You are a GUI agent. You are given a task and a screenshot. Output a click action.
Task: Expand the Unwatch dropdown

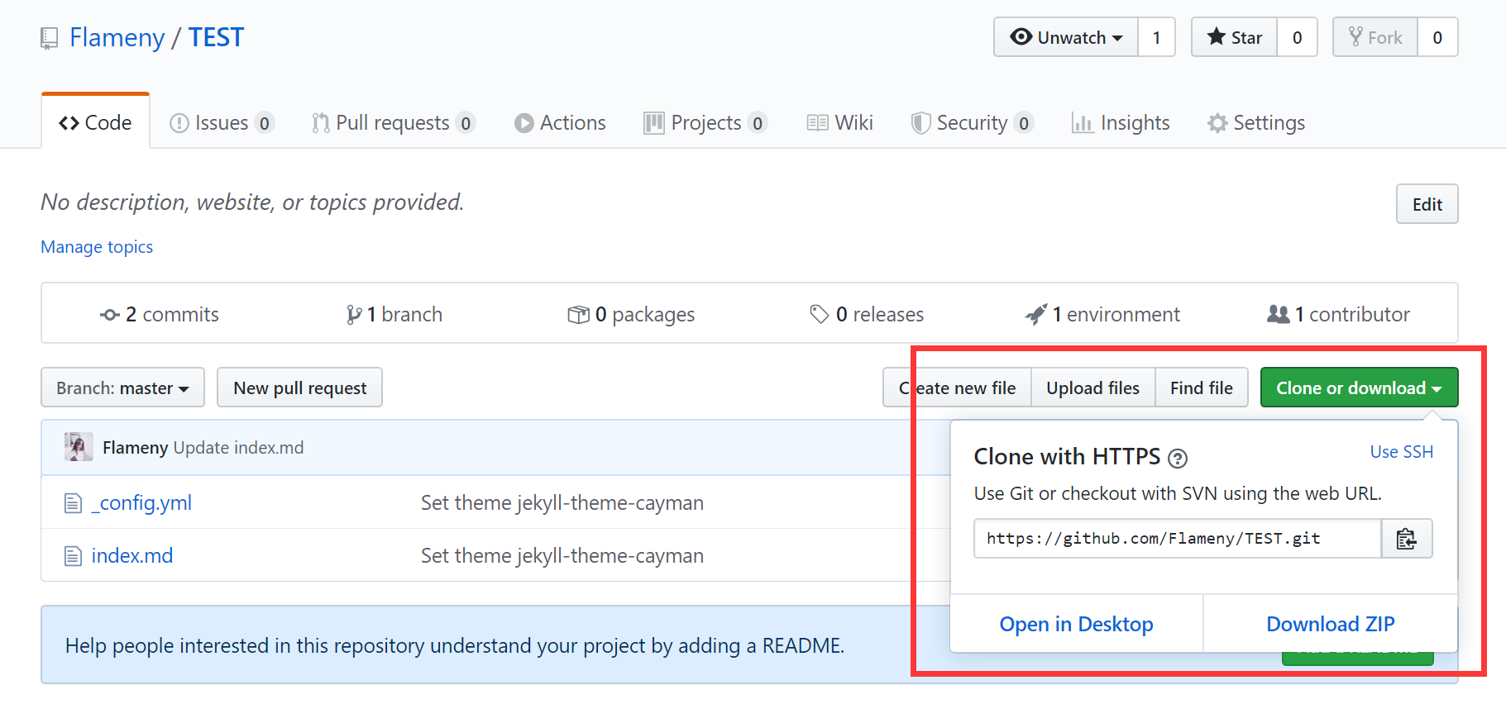point(1066,37)
